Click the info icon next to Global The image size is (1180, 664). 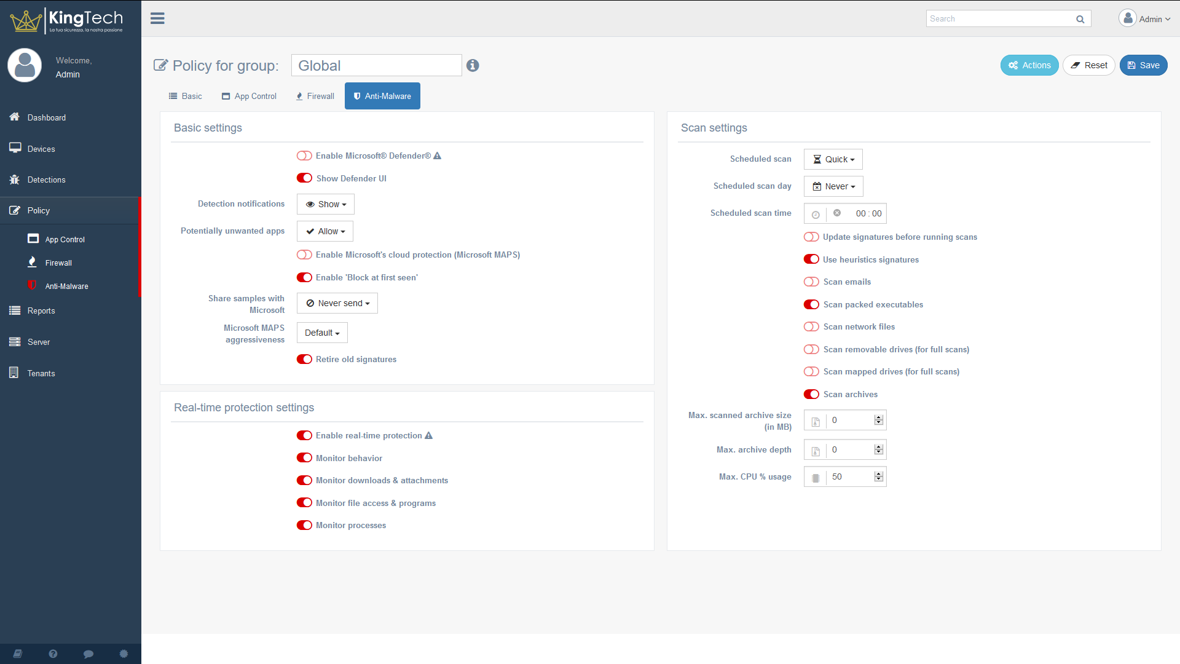[473, 65]
